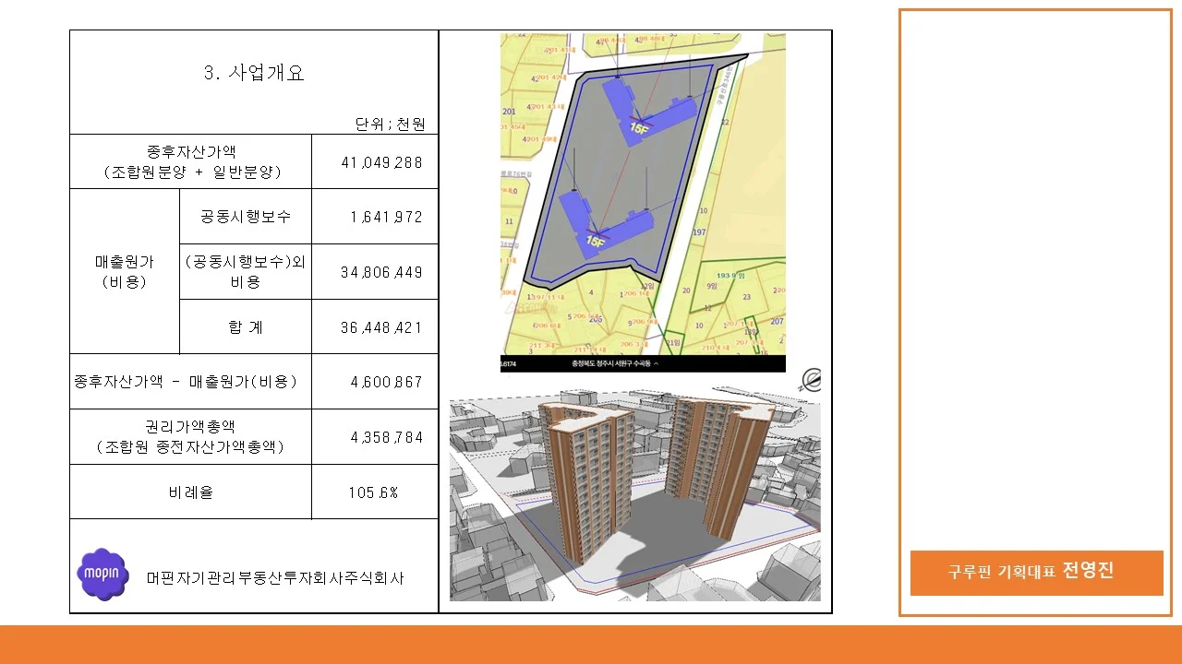Click the orange 구루핀 기획대표 전영진 banner

tap(1036, 573)
